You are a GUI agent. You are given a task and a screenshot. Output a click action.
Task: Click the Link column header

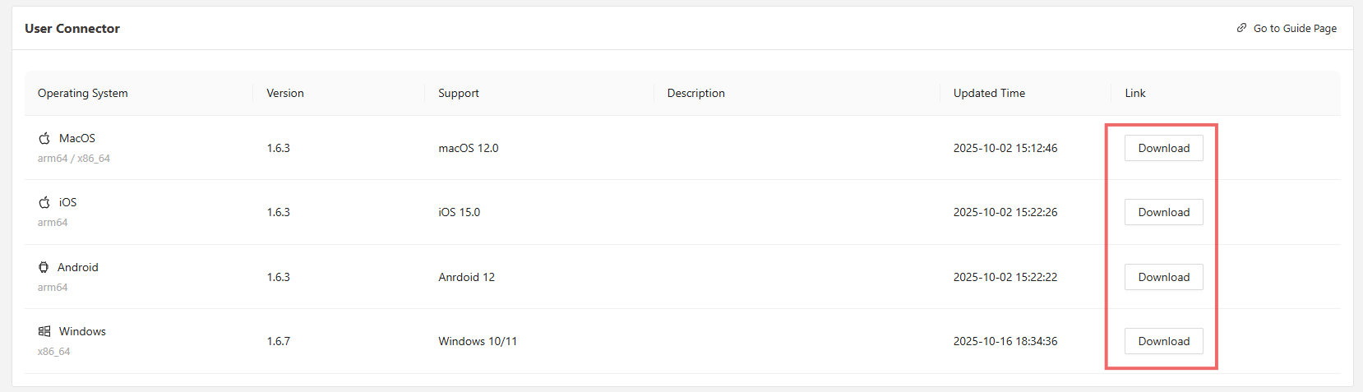1135,93
